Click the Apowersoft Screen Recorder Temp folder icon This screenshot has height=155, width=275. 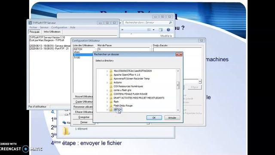[111, 78]
